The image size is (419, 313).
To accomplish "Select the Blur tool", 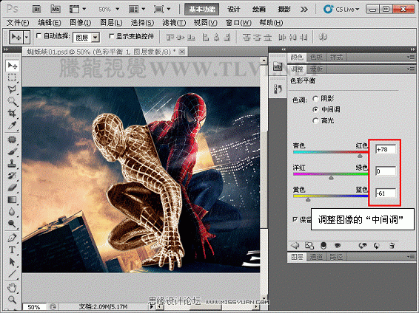I will 12,212.
